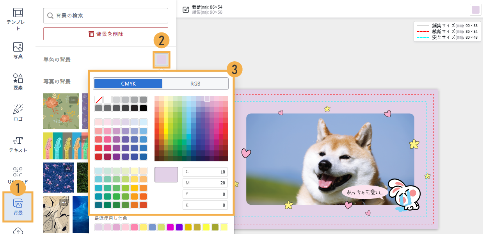Select the black swatch in grayscale row
Screen dimensions: 485x234
[x=143, y=108]
